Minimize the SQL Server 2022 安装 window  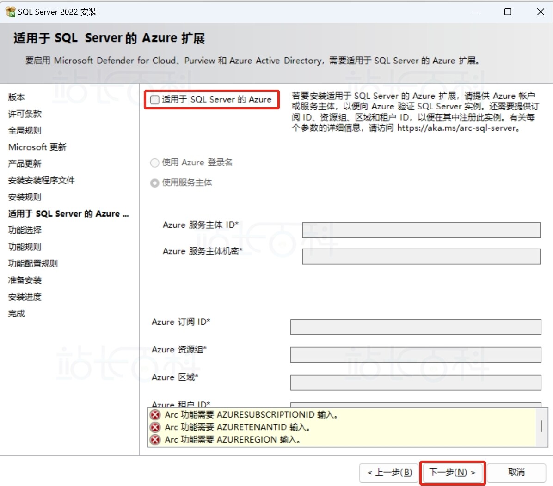(x=476, y=12)
